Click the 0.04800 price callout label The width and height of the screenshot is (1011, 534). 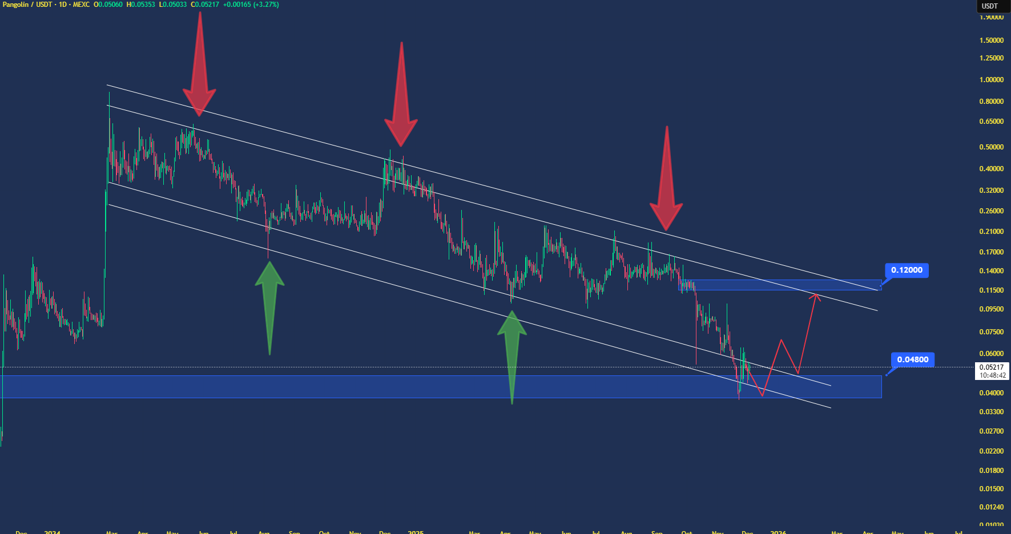click(912, 359)
